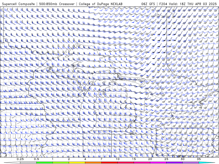Click the hot pink segment after 15
The image size is (219, 164).
point(142,163)
